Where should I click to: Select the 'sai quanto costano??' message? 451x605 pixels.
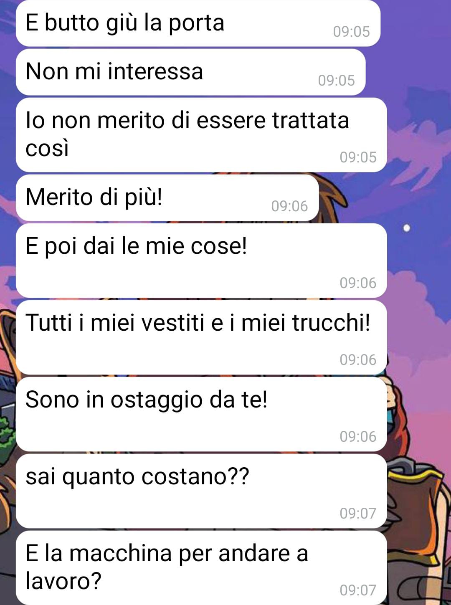pyautogui.click(x=201, y=491)
